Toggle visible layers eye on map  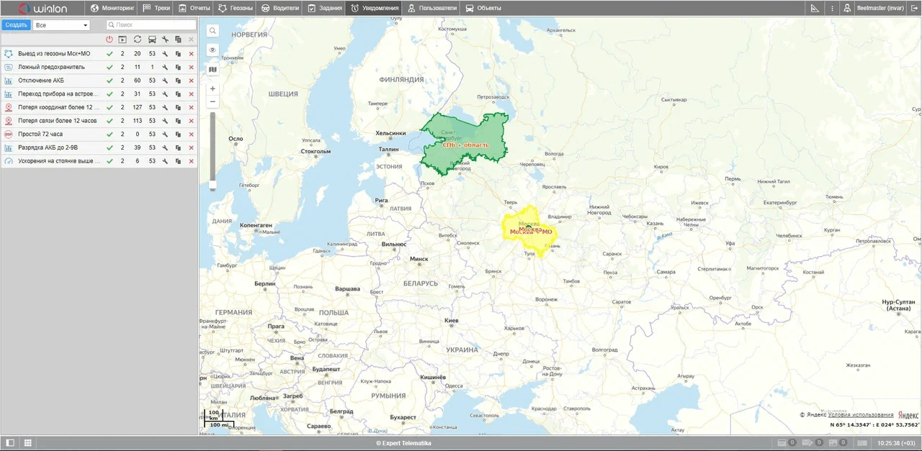[x=212, y=50]
